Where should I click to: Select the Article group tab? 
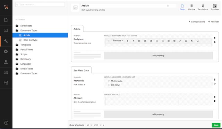click(77, 29)
